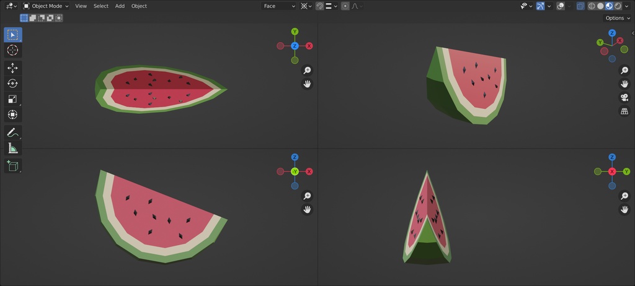This screenshot has width=635, height=286.
Task: Switch perspective/orthographic grid icon
Action: click(x=624, y=111)
